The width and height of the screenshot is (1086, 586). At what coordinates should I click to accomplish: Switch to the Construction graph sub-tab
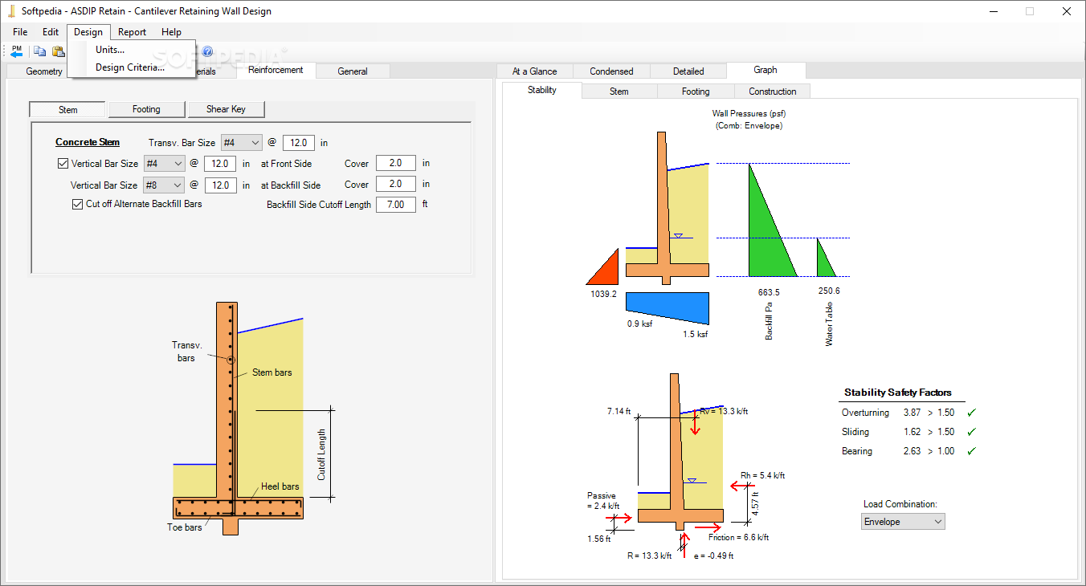[x=773, y=92]
